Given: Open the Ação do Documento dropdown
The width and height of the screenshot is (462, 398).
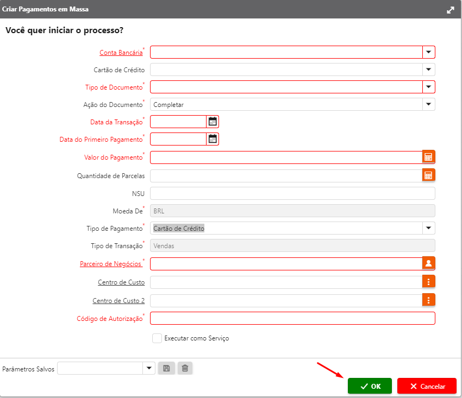Looking at the screenshot, I should (428, 104).
